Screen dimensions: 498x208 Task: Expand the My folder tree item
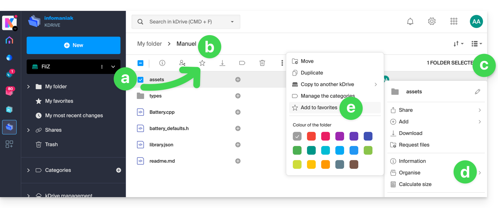[x=28, y=87]
